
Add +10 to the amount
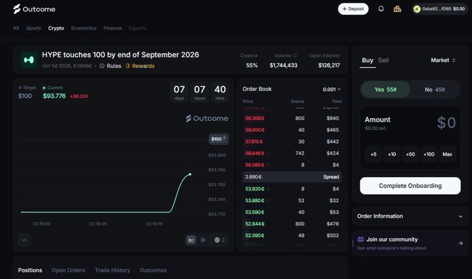[391, 154]
